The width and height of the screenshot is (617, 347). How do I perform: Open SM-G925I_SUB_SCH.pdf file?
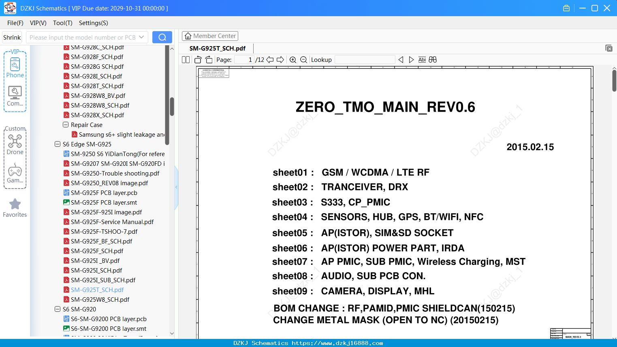tap(103, 280)
